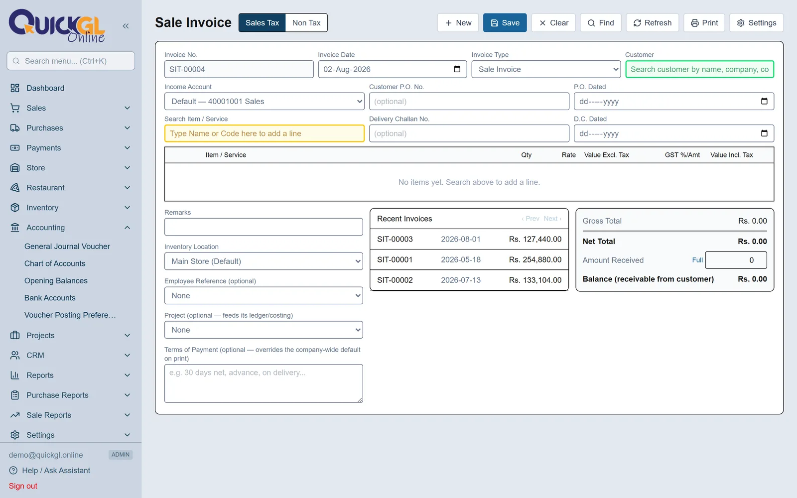Screen dimensions: 797x498
Task: Open the Project dropdown
Action: pyautogui.click(x=264, y=330)
